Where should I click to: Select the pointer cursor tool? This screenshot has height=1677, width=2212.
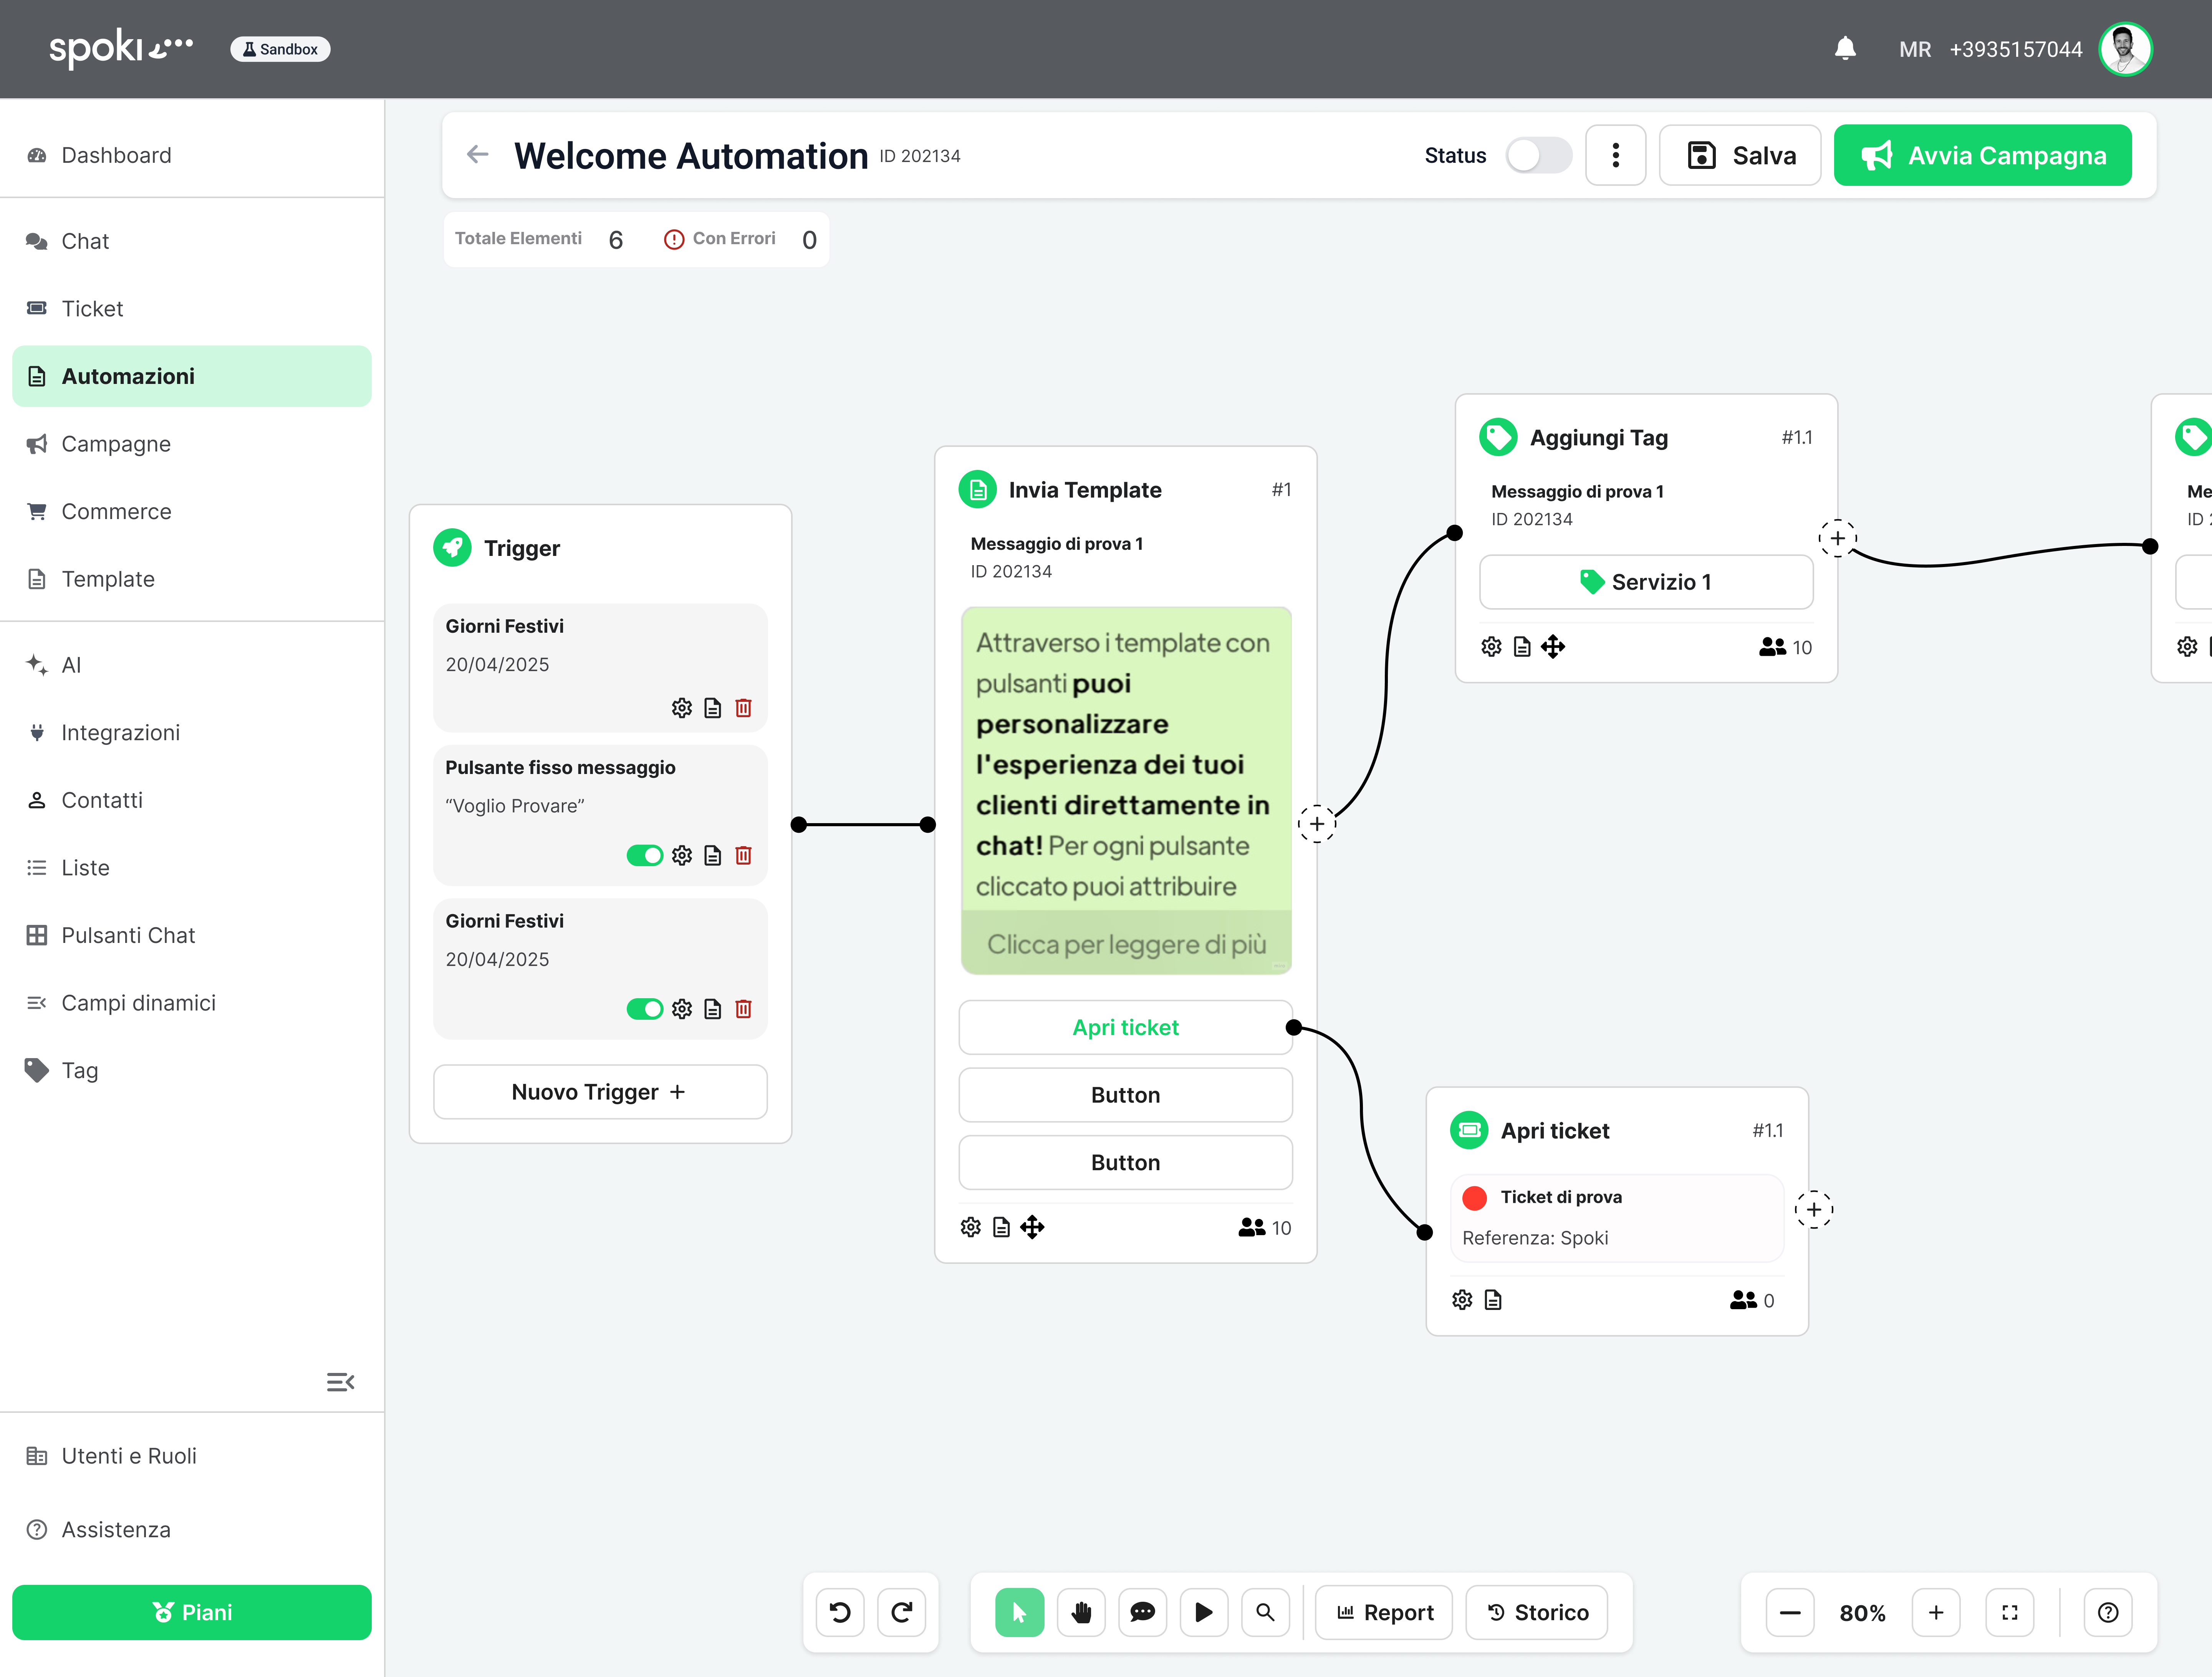click(x=1020, y=1612)
